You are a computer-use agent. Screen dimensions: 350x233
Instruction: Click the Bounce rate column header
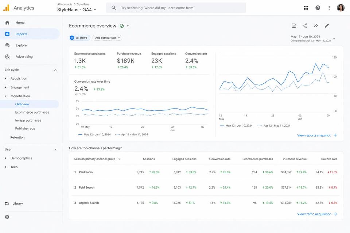pyautogui.click(x=329, y=159)
